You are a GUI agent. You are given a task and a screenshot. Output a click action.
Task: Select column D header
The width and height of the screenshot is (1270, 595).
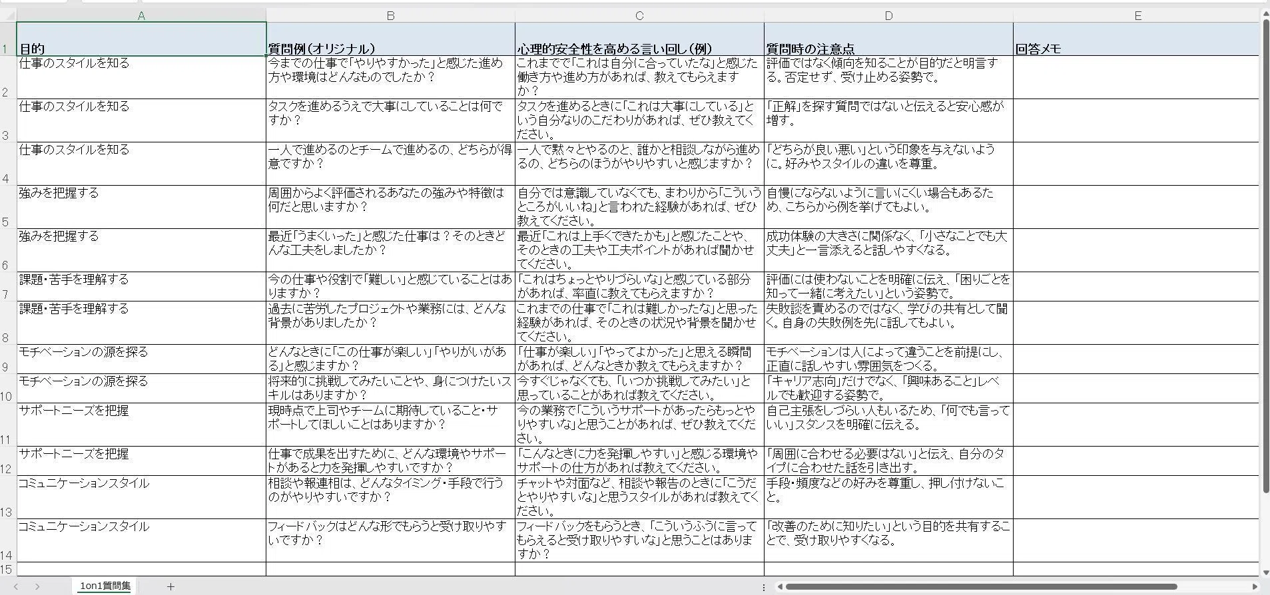click(x=888, y=15)
